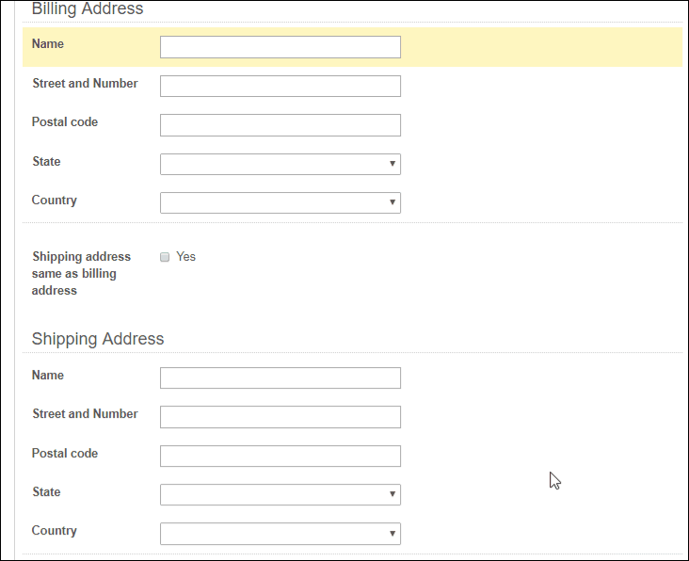Click the highlighted "Name" label under Billing Address
The height and width of the screenshot is (561, 689).
click(48, 43)
